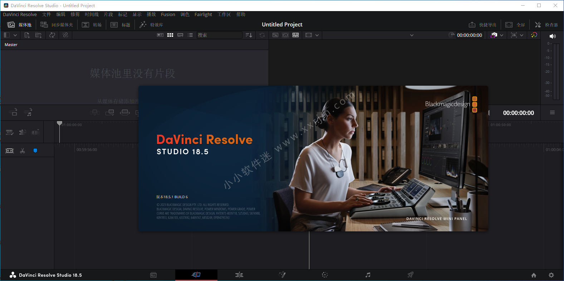Click the 搜索 search field in media pool
Viewport: 564px width, 281px height.
pyautogui.click(x=219, y=35)
